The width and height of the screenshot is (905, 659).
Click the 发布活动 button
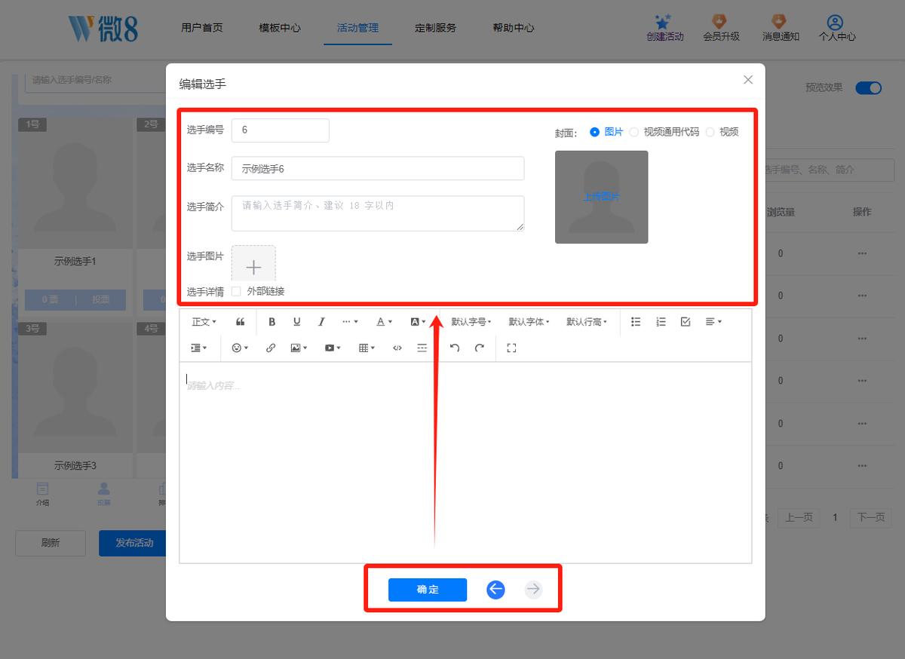tap(133, 543)
